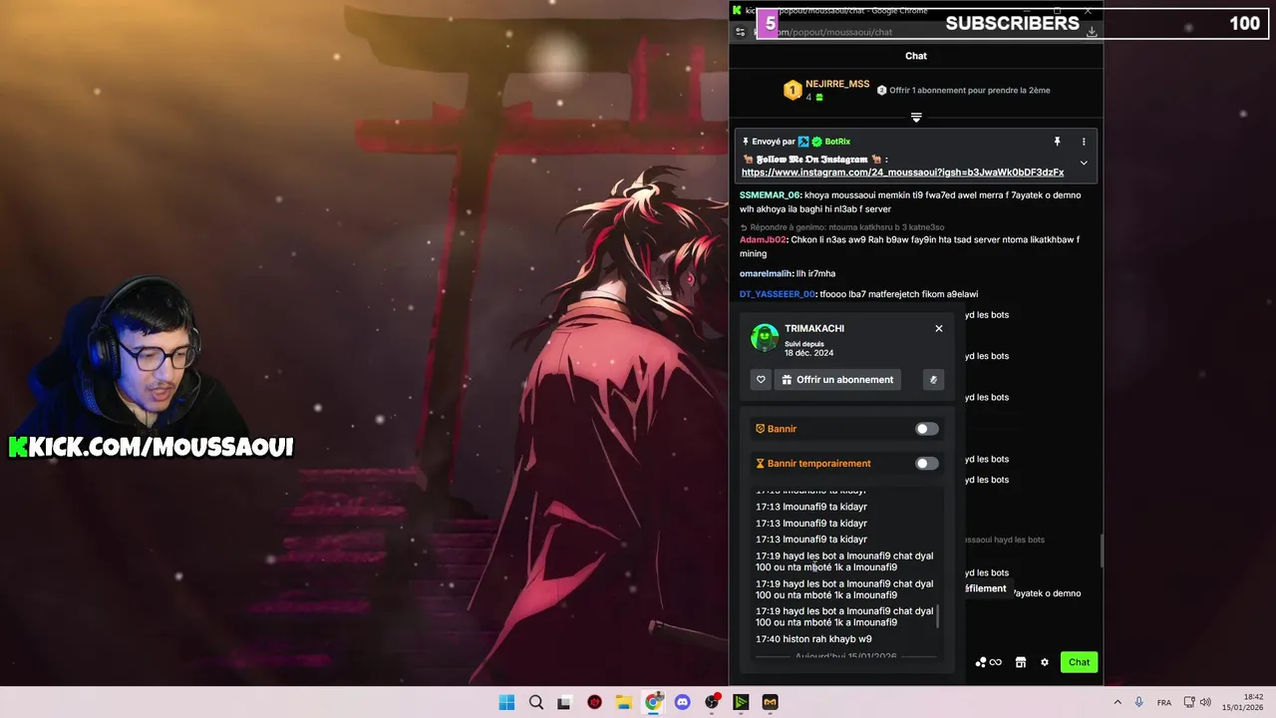This screenshot has height=718, width=1276.
Task: Open Windows Start menu
Action: [x=506, y=702]
